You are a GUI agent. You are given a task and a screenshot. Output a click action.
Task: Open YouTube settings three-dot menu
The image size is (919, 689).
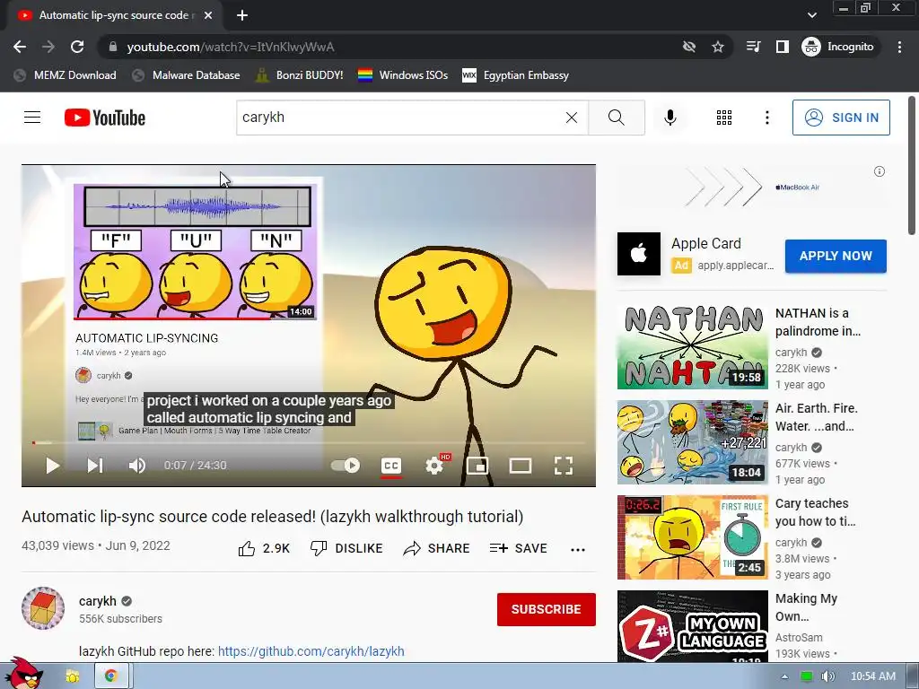767,118
